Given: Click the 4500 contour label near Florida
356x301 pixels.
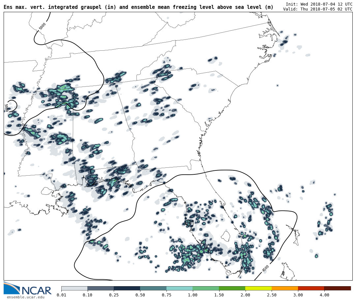Looking at the screenshot, I should tap(265, 268).
